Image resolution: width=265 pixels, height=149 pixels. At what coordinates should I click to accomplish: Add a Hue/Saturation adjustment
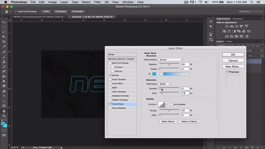coord(224,31)
